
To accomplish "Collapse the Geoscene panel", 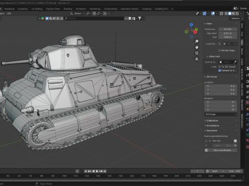I will pos(211,131).
